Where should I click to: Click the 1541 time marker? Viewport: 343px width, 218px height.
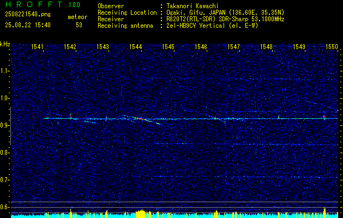click(37, 47)
